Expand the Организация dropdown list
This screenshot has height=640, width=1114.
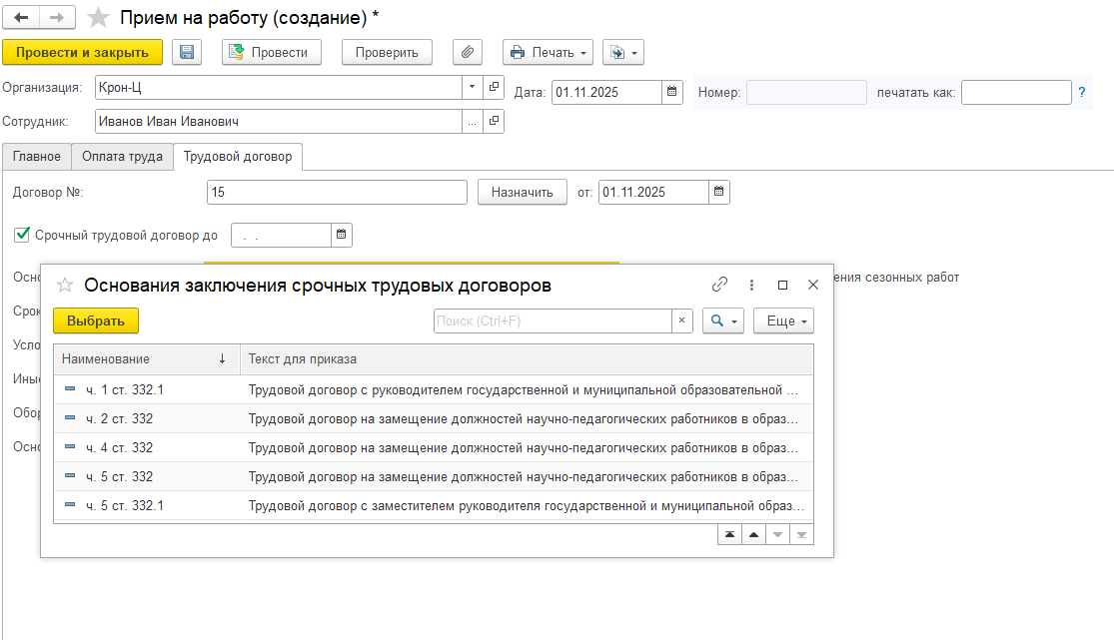472,87
